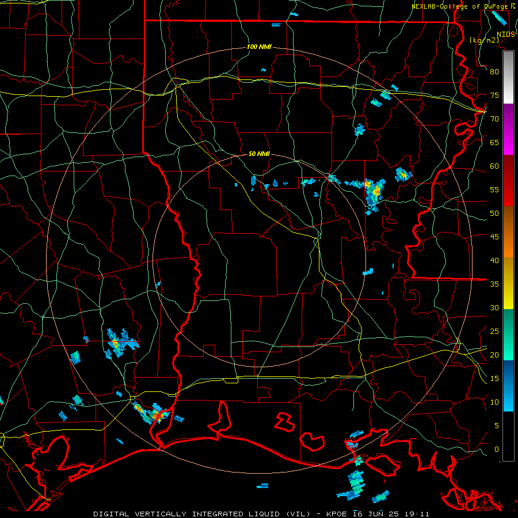The height and width of the screenshot is (518, 518).
Task: Select the magenta segment of the color scale
Action: 508,129
